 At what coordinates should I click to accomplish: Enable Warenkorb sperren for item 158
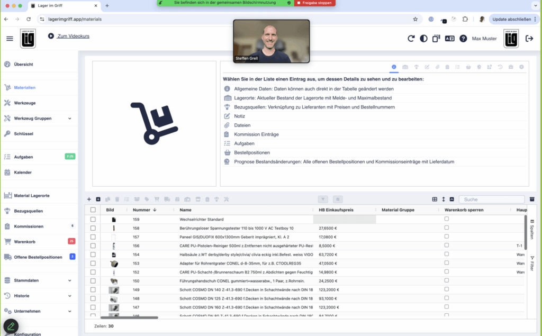point(446,228)
